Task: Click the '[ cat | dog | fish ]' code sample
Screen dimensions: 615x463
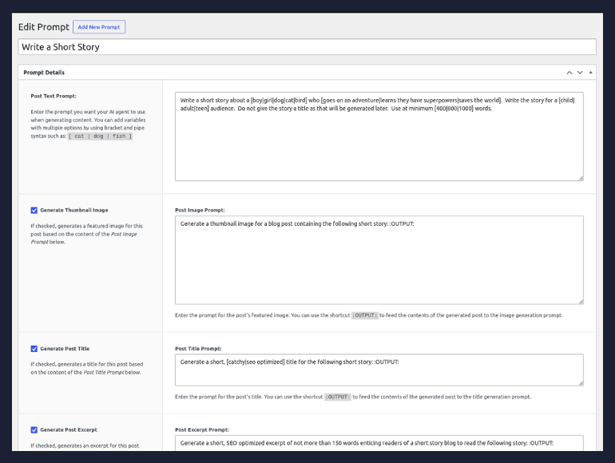Action: coord(101,137)
